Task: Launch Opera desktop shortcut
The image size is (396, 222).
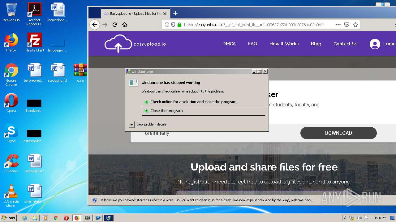Action: 11,103
